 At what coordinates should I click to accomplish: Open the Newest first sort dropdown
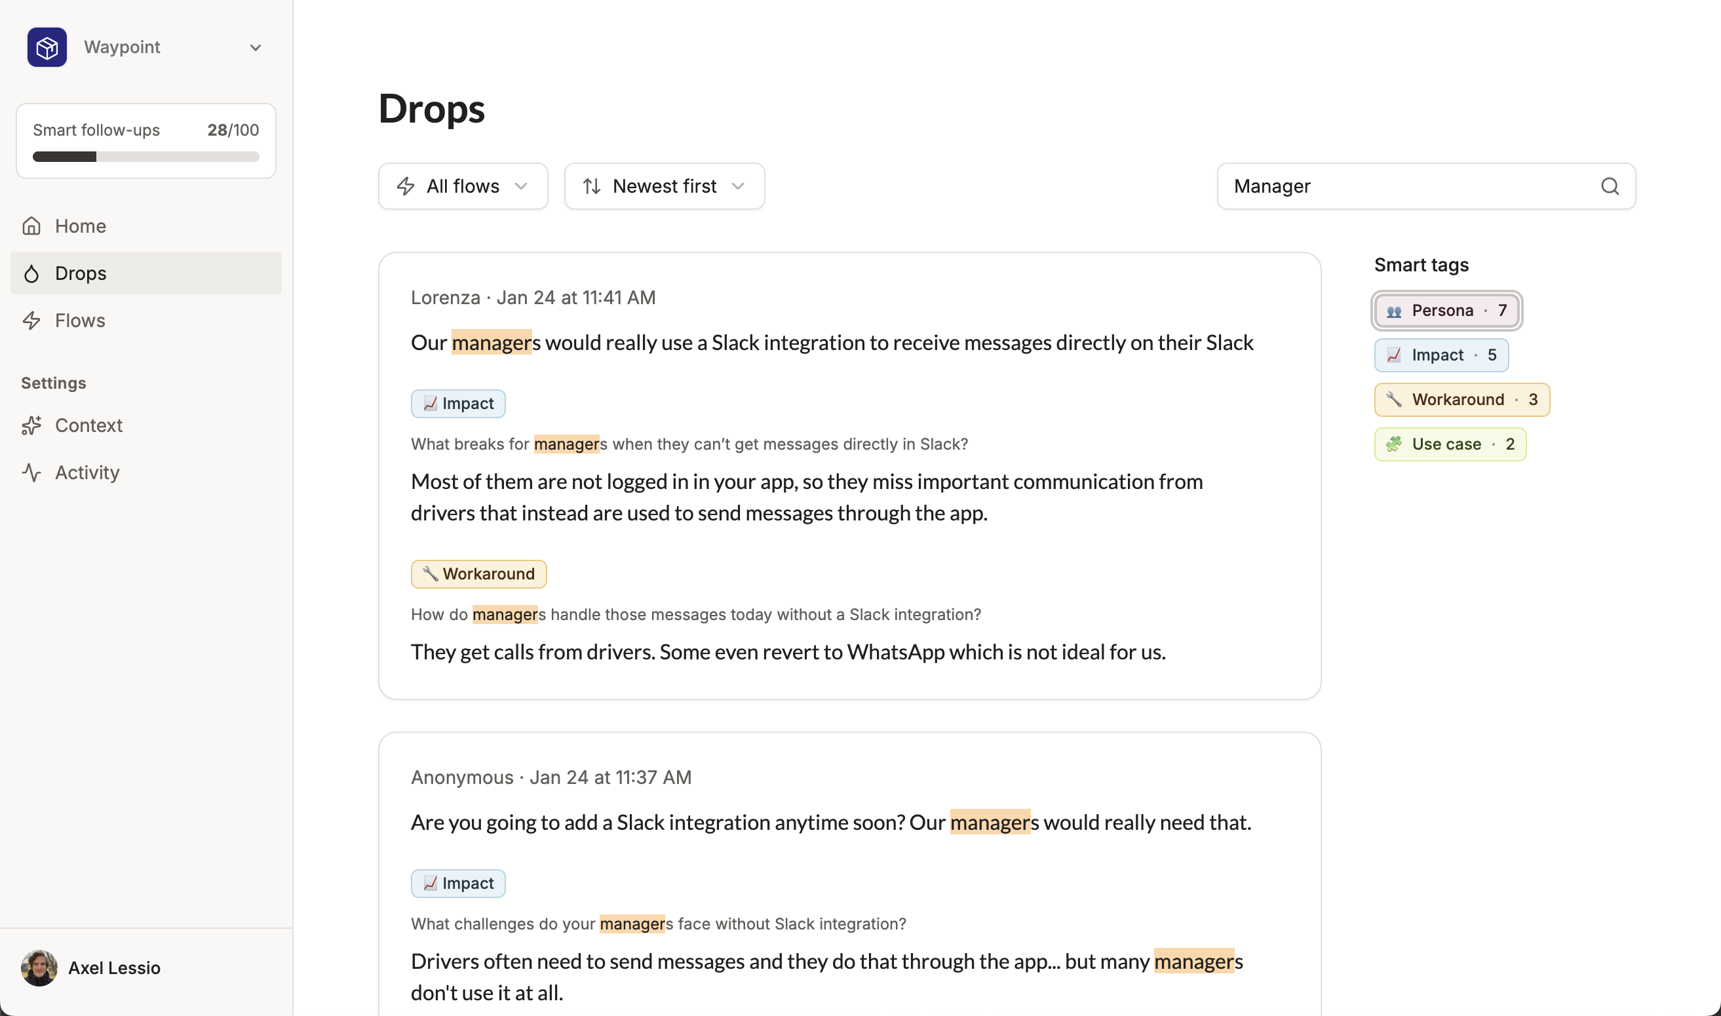pos(664,186)
